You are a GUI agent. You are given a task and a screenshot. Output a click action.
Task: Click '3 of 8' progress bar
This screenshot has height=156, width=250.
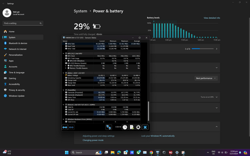(x=202, y=49)
